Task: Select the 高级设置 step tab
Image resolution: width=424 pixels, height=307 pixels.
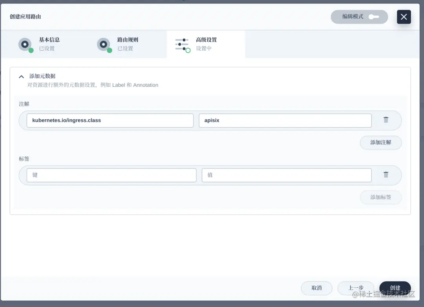Action: pos(206,44)
